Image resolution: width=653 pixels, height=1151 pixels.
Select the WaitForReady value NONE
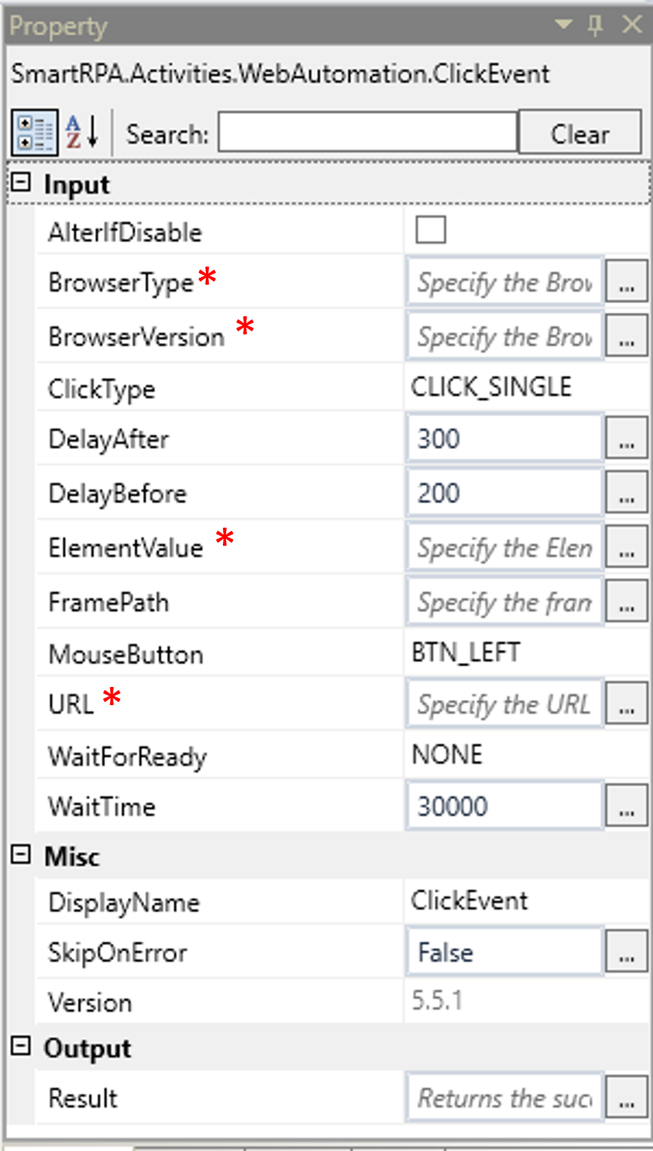447,755
